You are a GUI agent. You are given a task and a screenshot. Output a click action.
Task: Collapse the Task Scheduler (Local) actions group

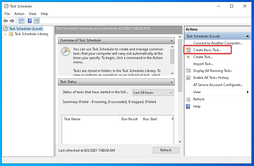click(x=247, y=36)
